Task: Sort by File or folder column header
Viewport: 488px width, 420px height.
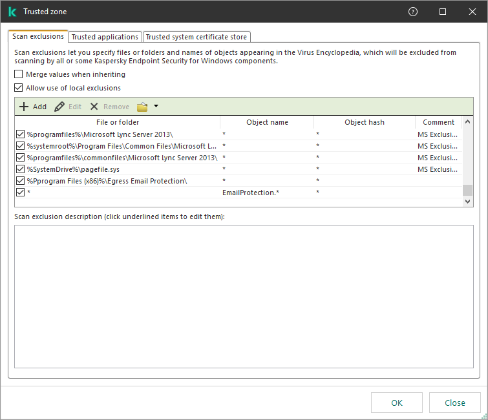Action: point(118,122)
